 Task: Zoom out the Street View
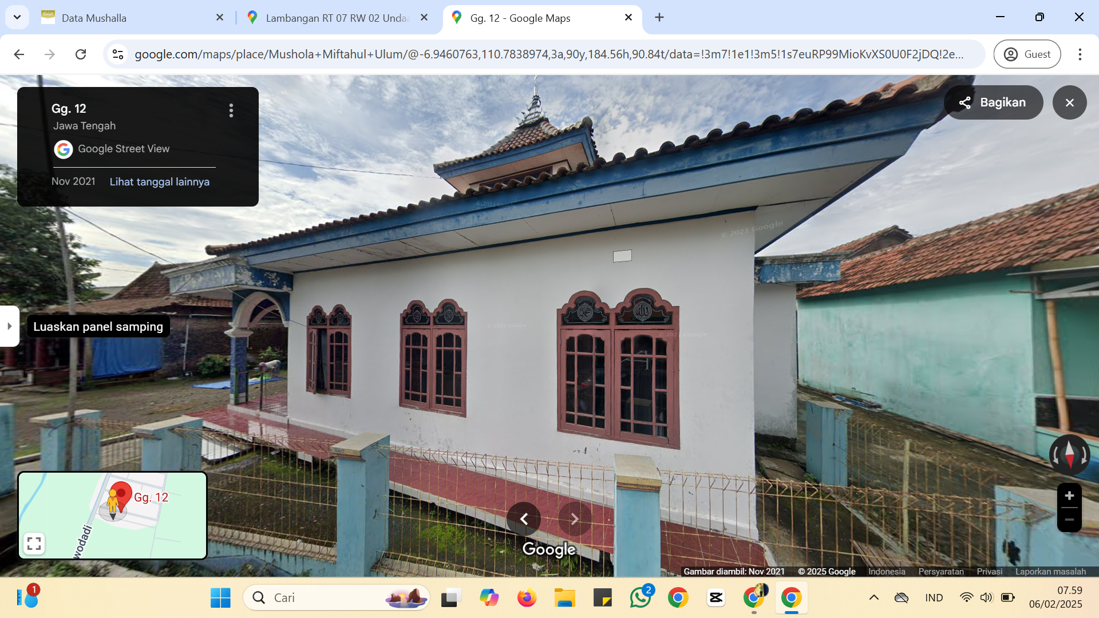(1069, 520)
